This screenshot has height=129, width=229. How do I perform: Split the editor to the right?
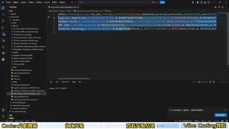tap(222, 7)
